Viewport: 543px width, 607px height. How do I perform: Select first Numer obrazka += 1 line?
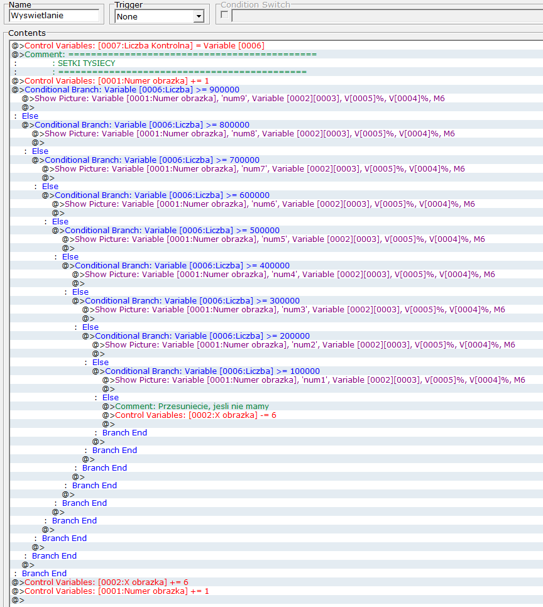click(x=111, y=81)
